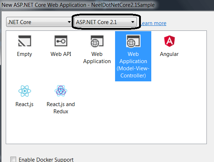
Task: Enable Docker Support checkbox
Action: click(x=13, y=159)
